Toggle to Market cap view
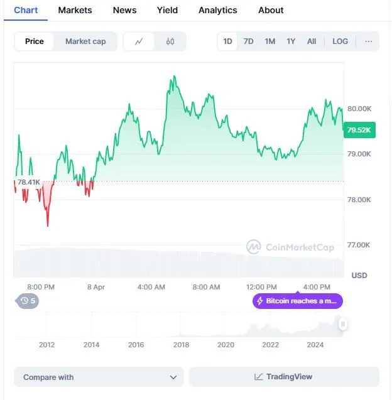This screenshot has height=400, width=392. [x=85, y=41]
